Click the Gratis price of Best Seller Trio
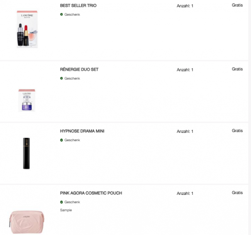The width and height of the screenshot is (251, 235). pos(237,5)
